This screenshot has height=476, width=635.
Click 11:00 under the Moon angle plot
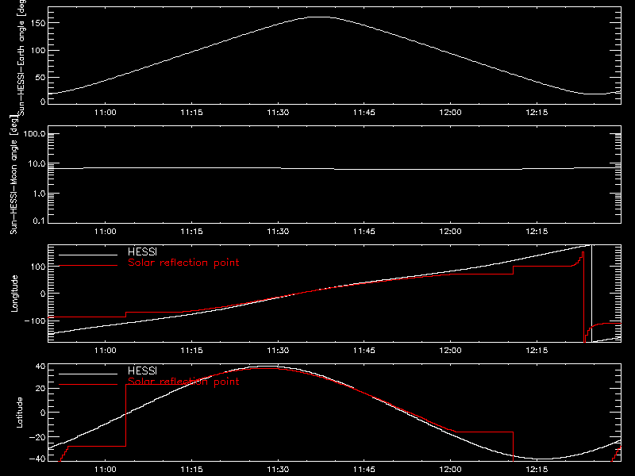[x=106, y=232]
